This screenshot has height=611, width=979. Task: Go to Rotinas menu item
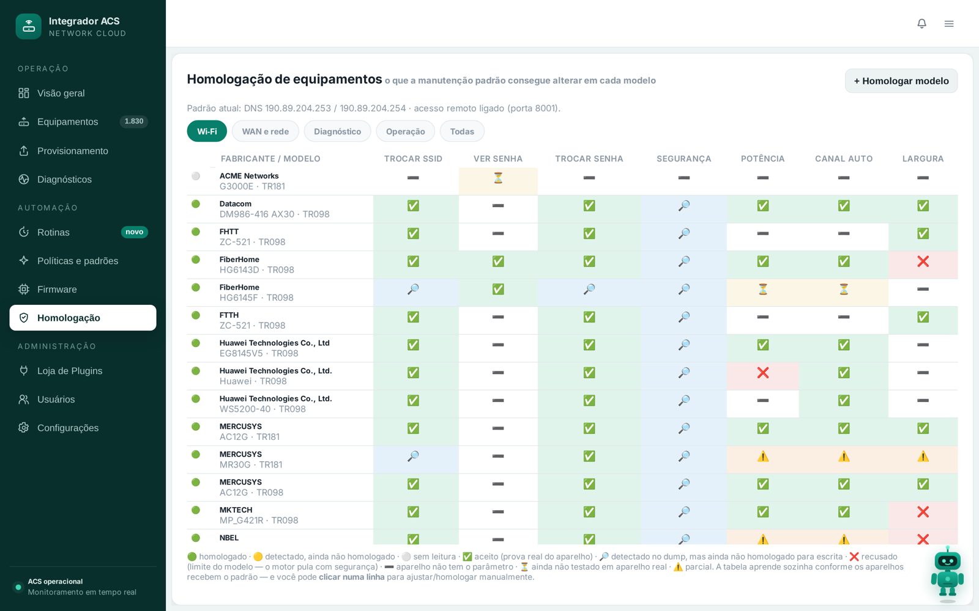point(83,232)
